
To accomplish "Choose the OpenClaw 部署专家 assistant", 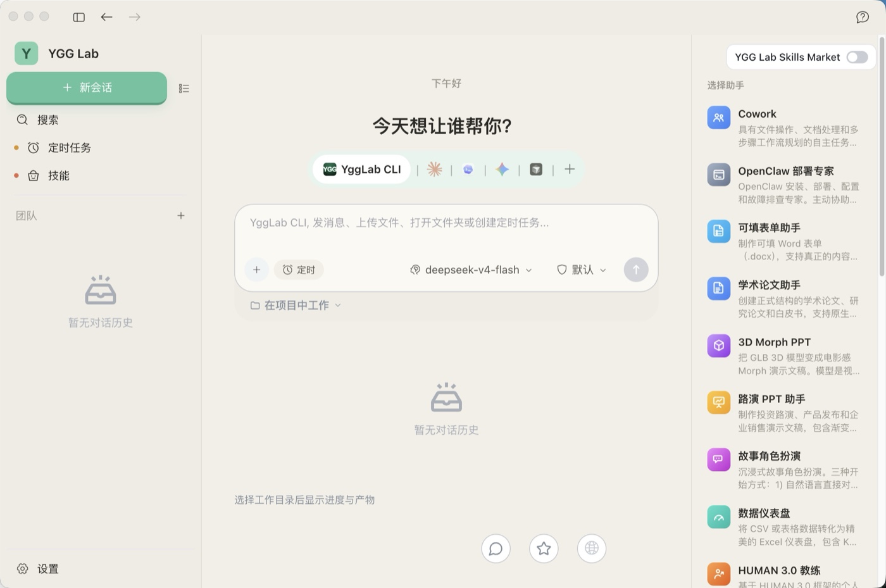I will coord(783,185).
